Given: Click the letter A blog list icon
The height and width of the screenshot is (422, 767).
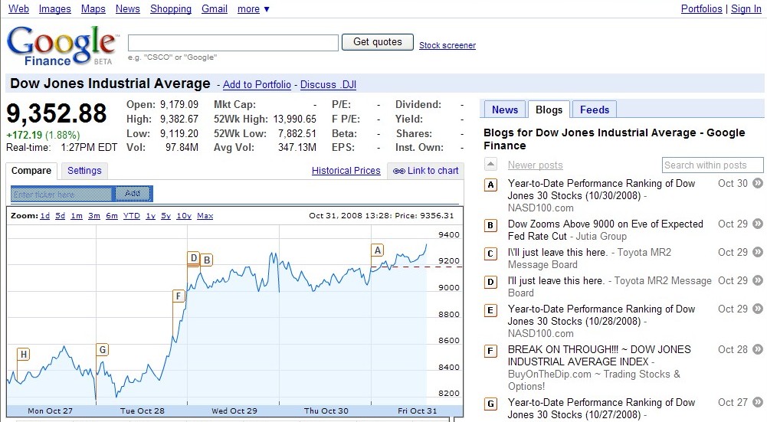Looking at the screenshot, I should [490, 185].
